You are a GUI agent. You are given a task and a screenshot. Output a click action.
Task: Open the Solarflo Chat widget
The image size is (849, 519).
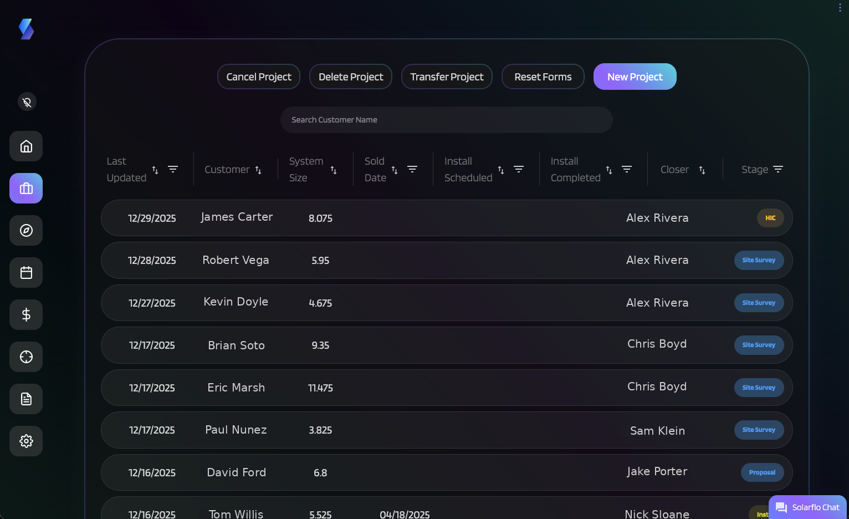point(807,507)
